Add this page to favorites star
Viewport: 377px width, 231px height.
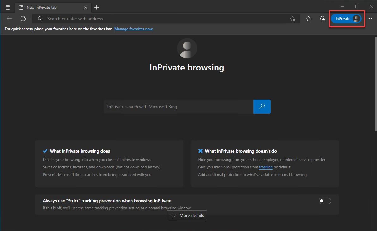[x=293, y=19]
